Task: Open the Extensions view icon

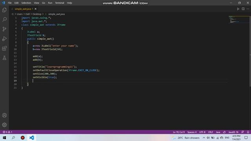Action: click(4, 48)
